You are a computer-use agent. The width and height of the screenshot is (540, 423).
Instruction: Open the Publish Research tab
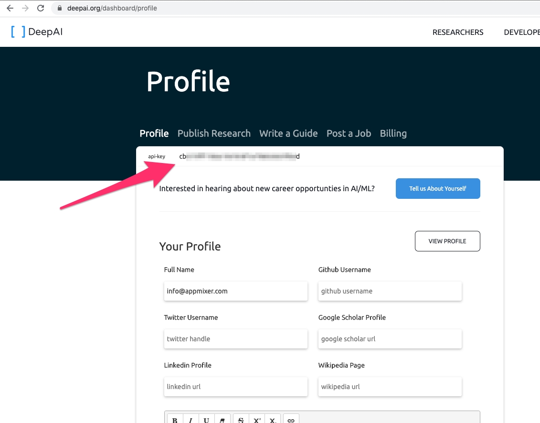(214, 133)
